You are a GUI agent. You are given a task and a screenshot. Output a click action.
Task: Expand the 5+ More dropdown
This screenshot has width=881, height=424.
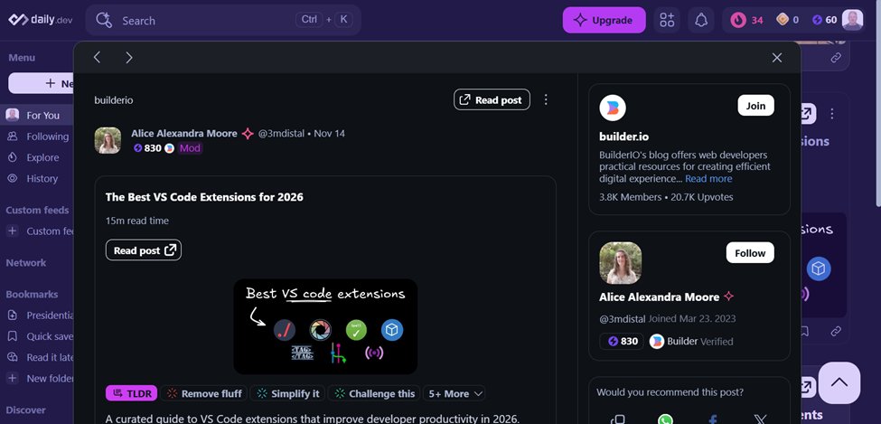tap(455, 393)
